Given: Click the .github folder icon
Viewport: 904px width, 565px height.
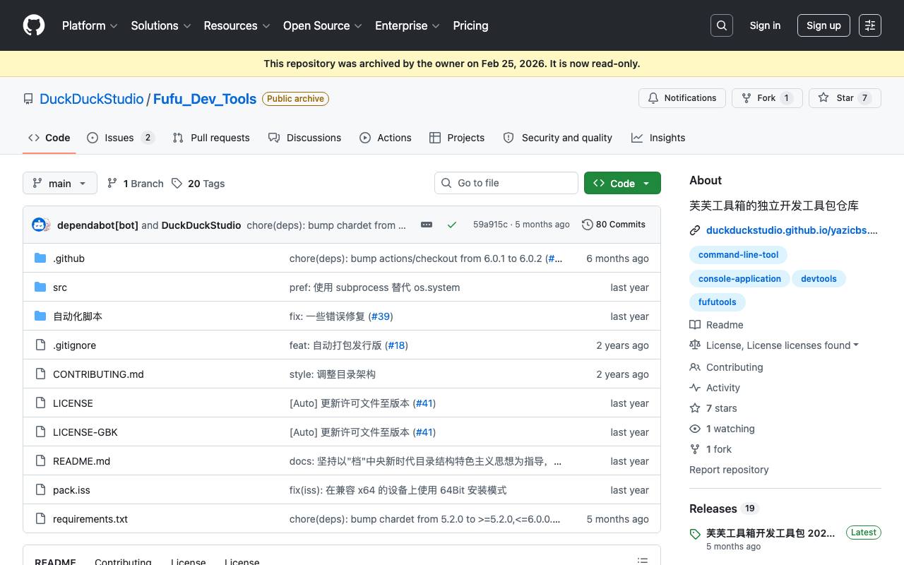Looking at the screenshot, I should (40, 258).
